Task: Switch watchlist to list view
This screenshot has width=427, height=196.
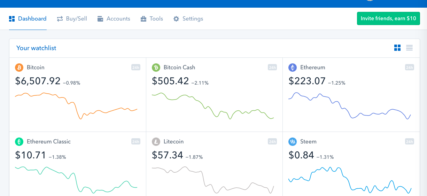Action: tap(409, 48)
